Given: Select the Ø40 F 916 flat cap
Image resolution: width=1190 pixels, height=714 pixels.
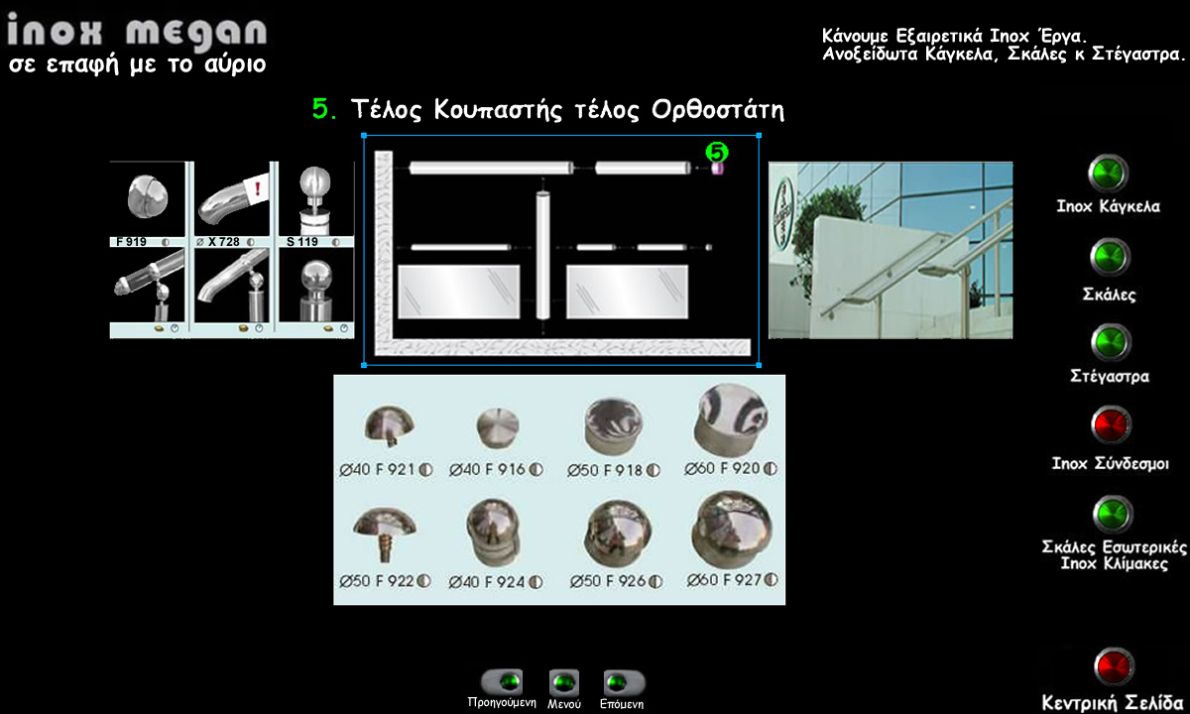Looking at the screenshot, I should [498, 427].
